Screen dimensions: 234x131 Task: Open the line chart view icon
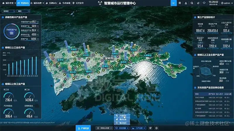pos(173,3)
